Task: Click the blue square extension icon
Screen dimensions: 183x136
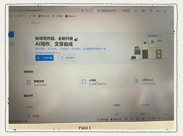Action: (143, 11)
